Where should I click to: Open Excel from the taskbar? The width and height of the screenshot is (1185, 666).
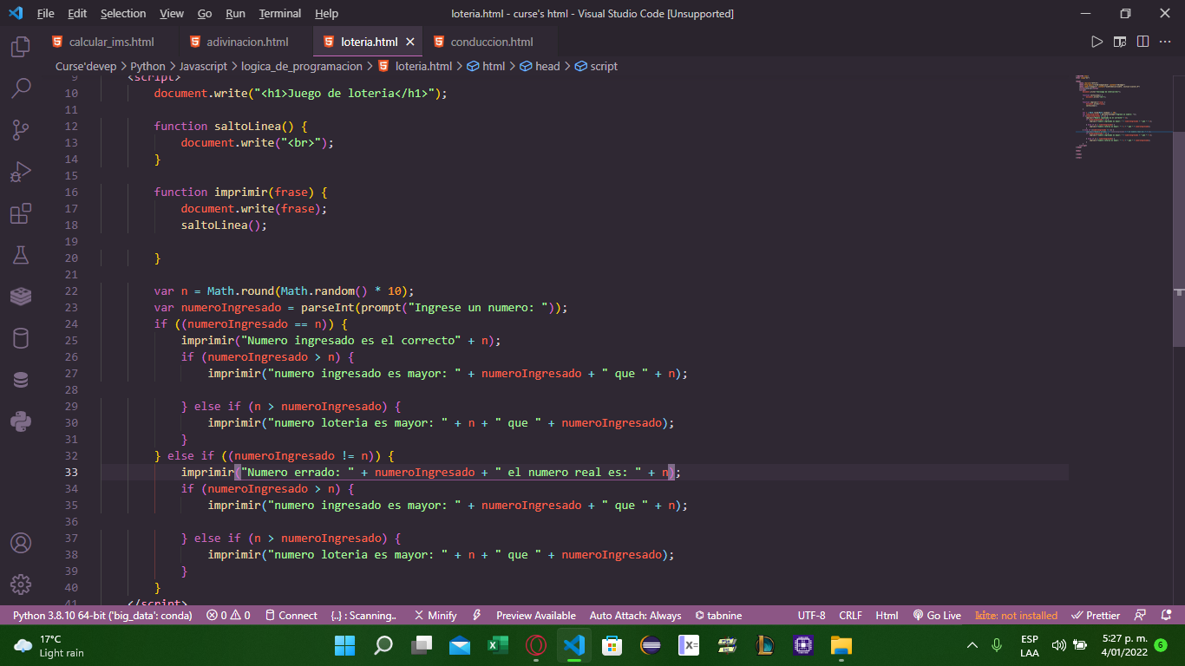[497, 645]
